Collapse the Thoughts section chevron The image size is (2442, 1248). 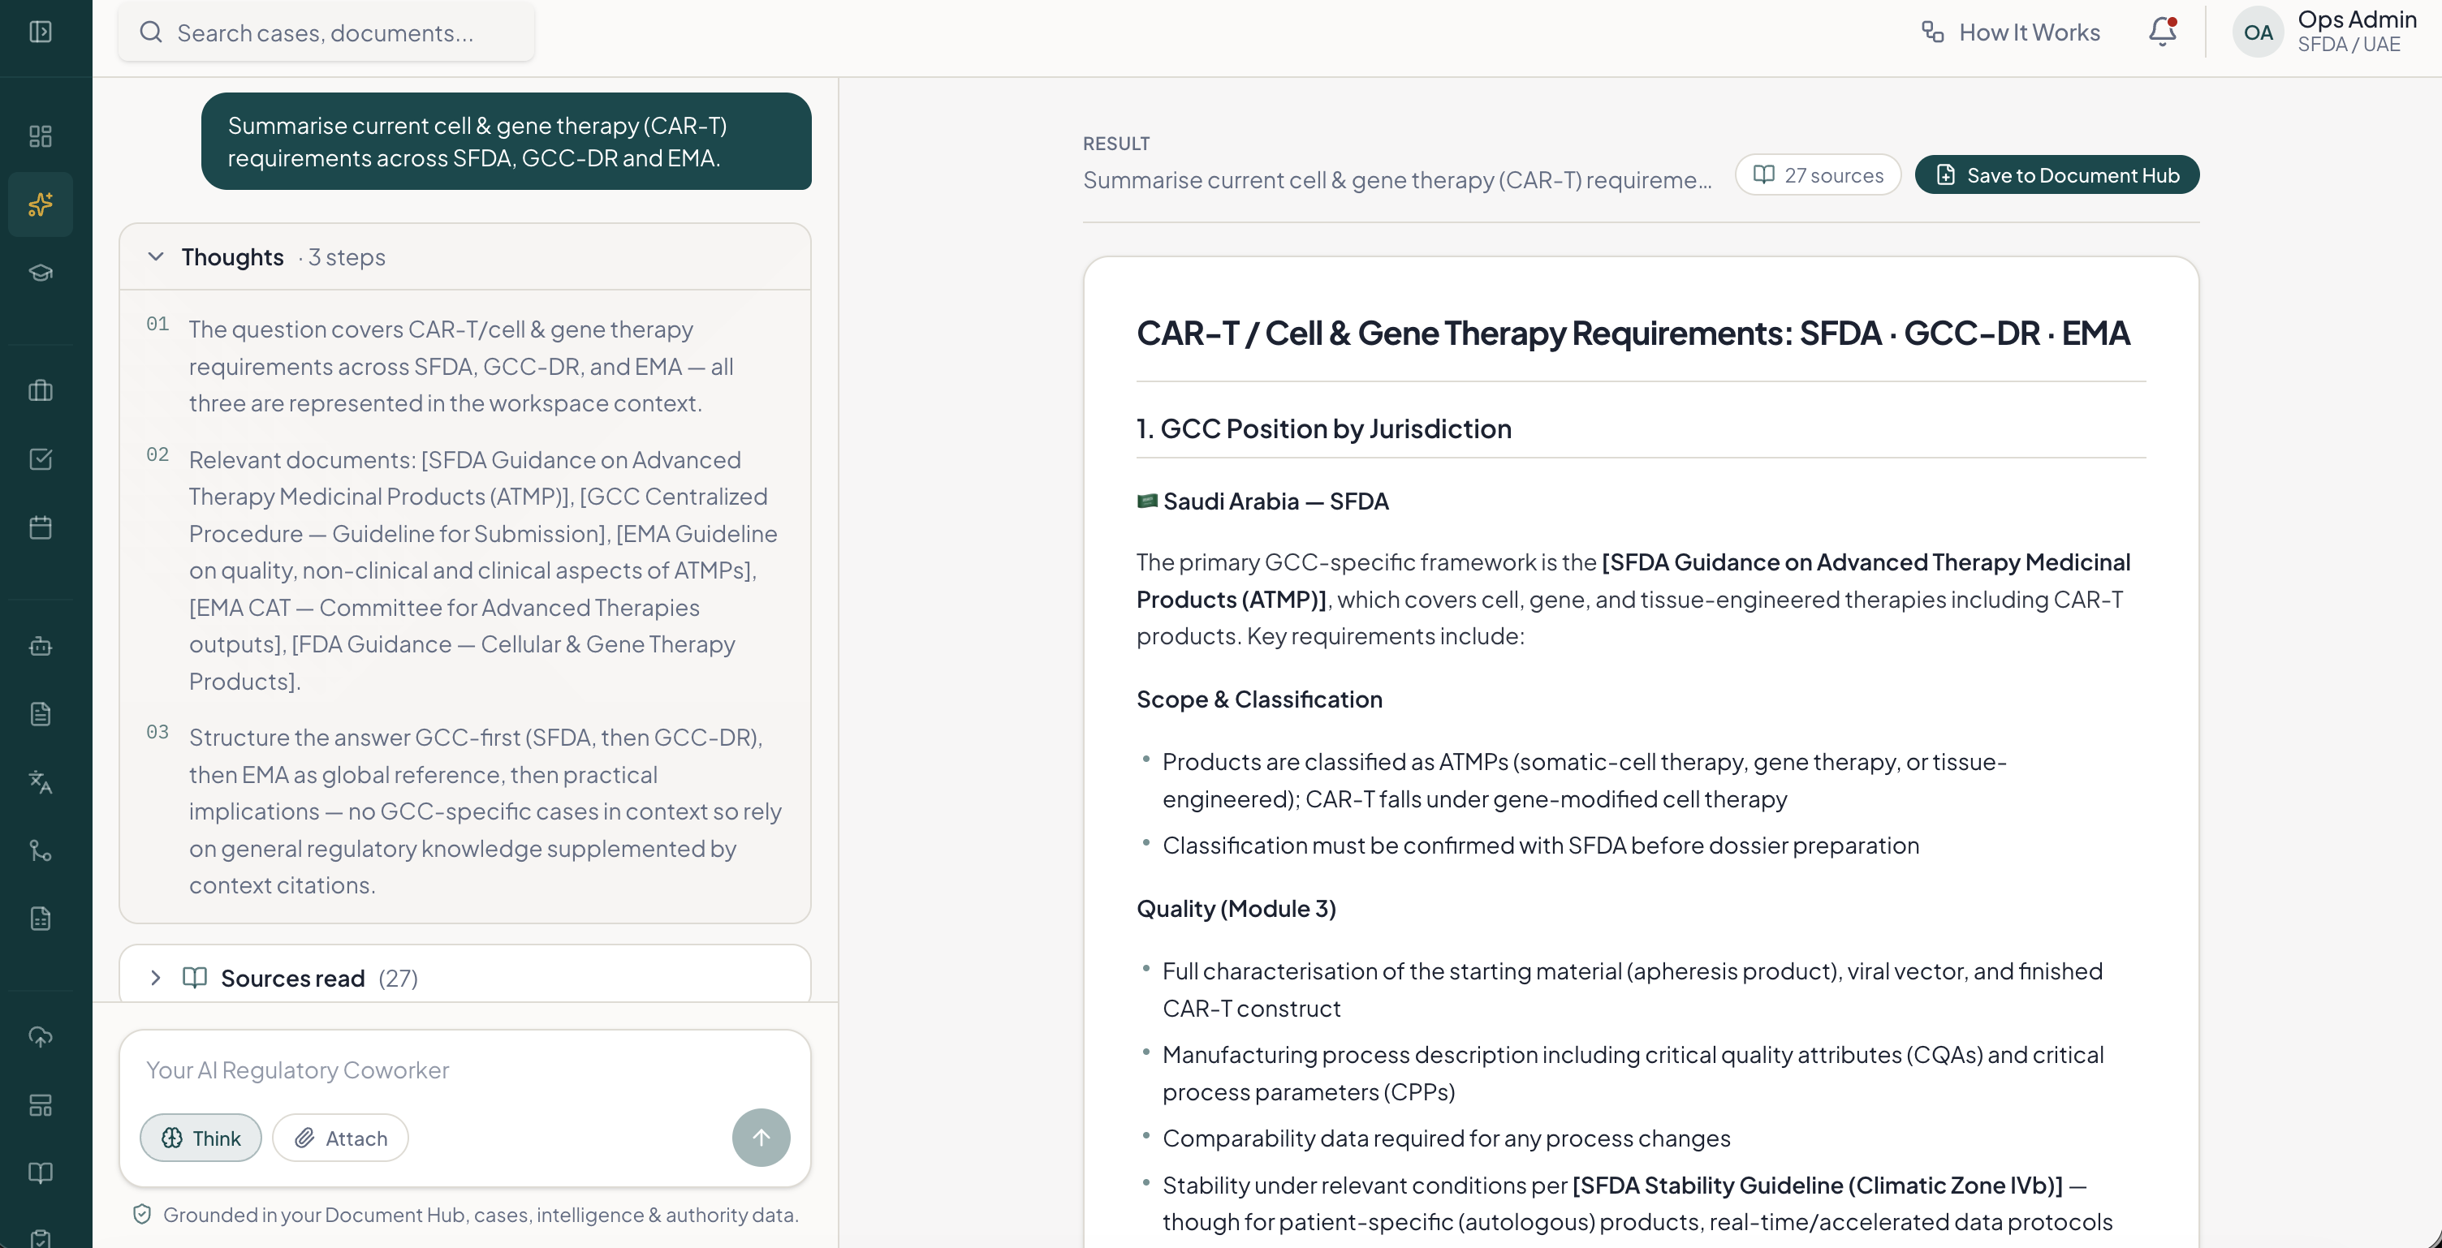(157, 256)
